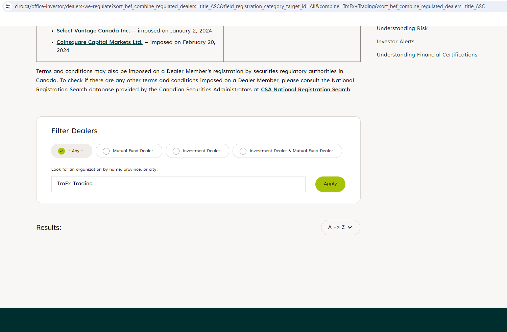Select Investment Dealer filter
The image size is (507, 332).
(x=197, y=151)
